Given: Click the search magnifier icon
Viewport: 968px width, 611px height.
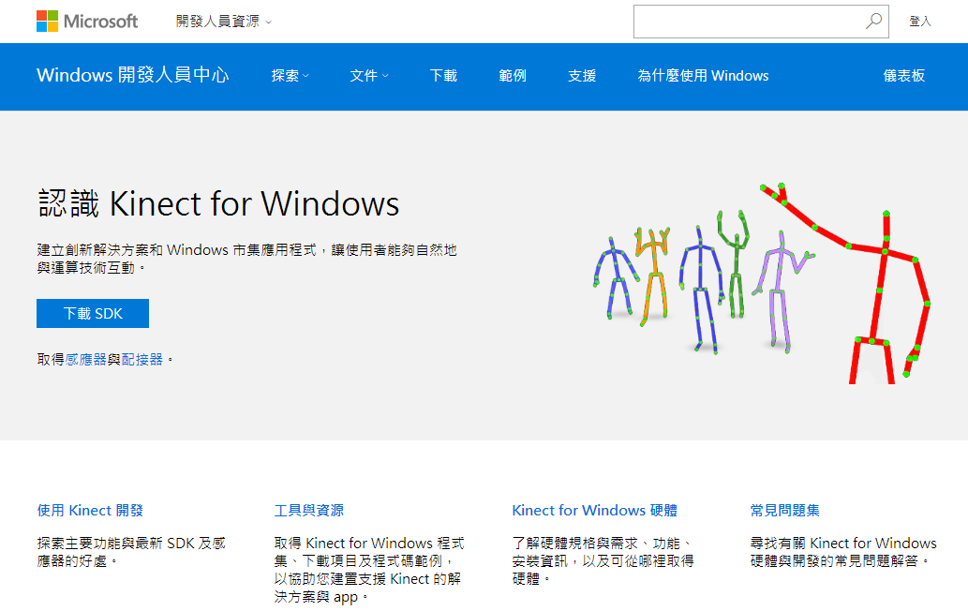Looking at the screenshot, I should pos(873,22).
